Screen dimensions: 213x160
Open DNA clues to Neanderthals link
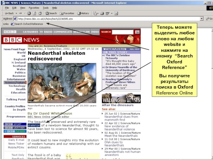pyautogui.click(x=114, y=144)
